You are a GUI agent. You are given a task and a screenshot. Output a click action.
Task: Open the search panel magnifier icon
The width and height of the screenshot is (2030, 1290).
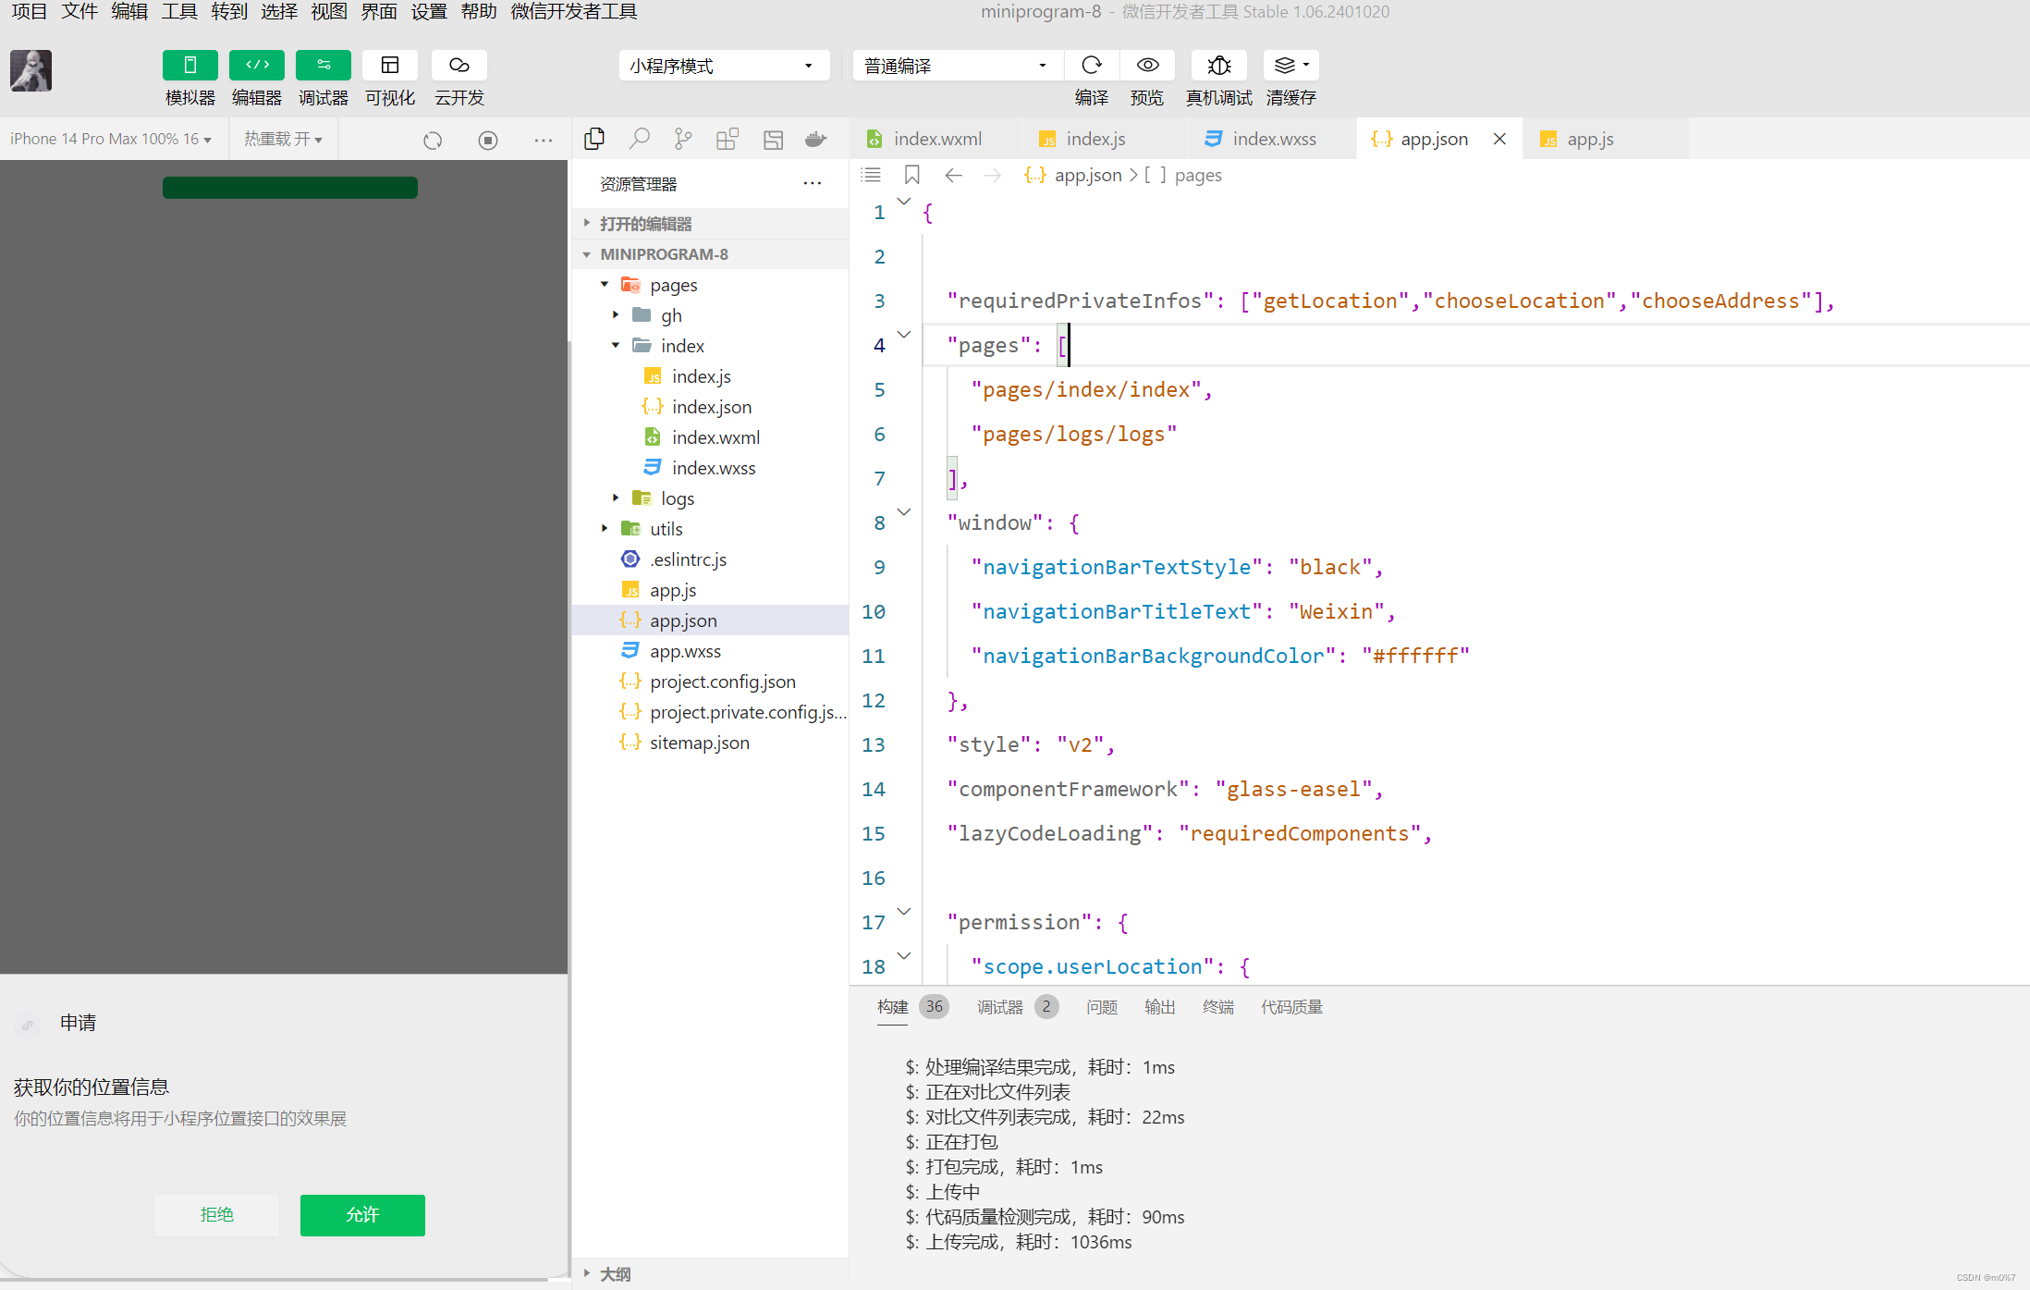click(639, 139)
